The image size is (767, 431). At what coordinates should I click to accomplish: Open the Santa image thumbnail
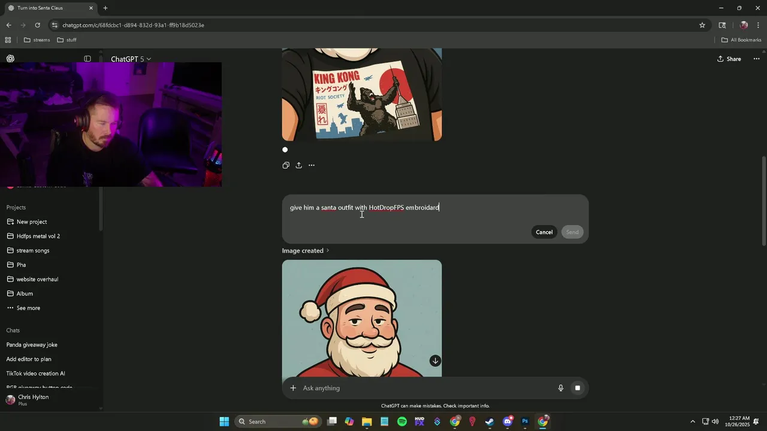pyautogui.click(x=362, y=318)
